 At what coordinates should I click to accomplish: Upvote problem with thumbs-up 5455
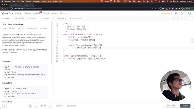pos(12,28)
